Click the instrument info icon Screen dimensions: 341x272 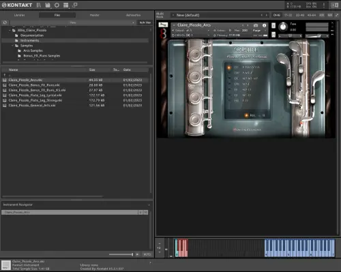264,25
